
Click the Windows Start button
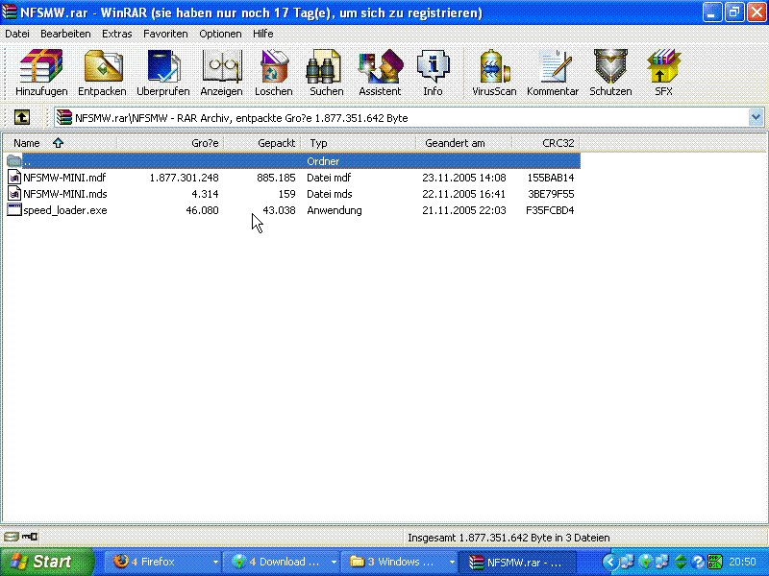click(46, 562)
